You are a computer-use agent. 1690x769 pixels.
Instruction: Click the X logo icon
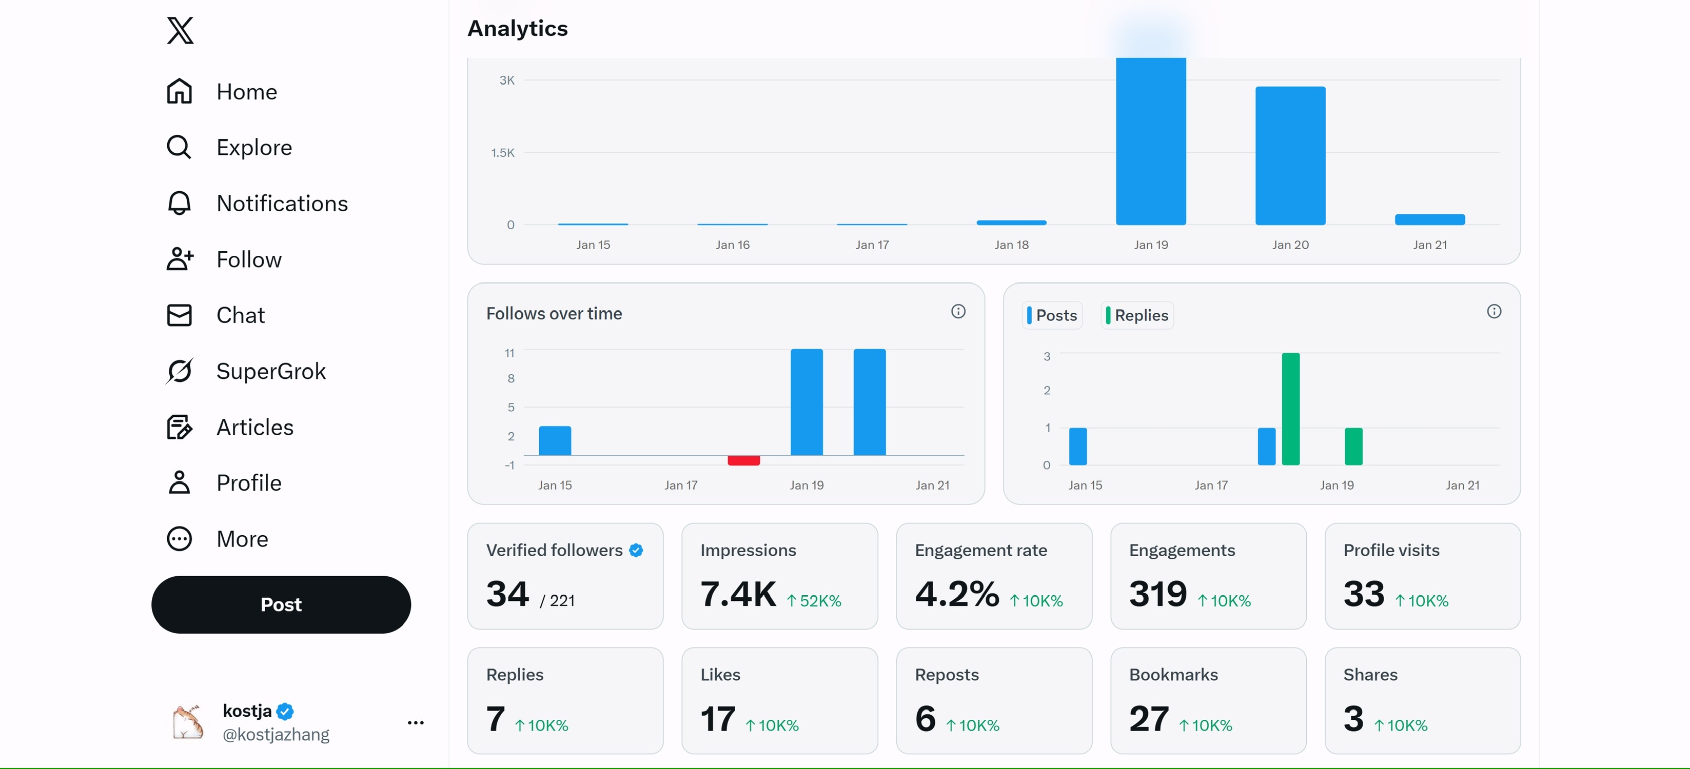(180, 30)
